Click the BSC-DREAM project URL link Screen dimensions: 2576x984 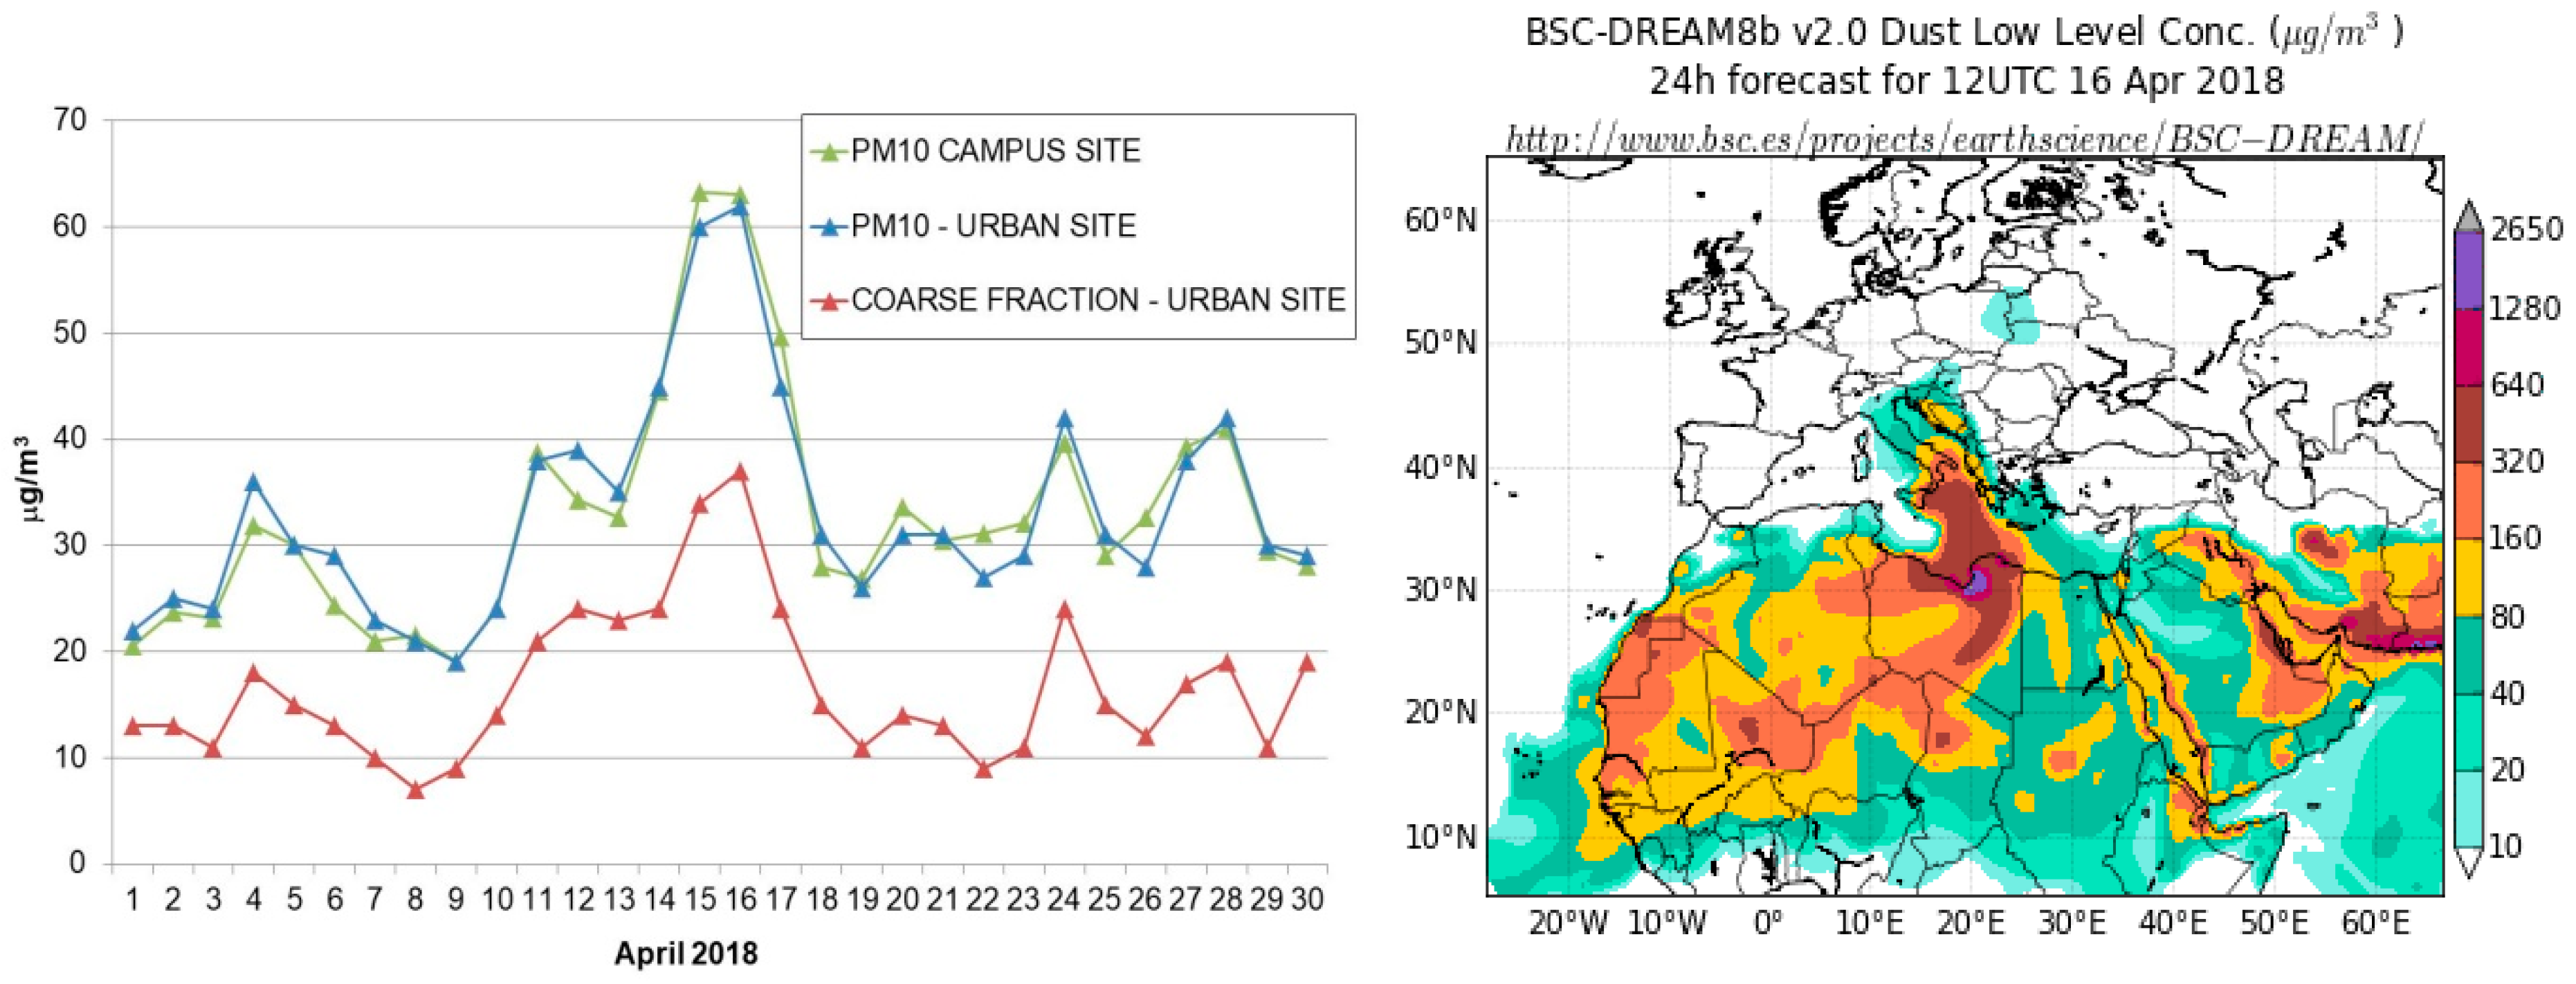(x=1964, y=138)
